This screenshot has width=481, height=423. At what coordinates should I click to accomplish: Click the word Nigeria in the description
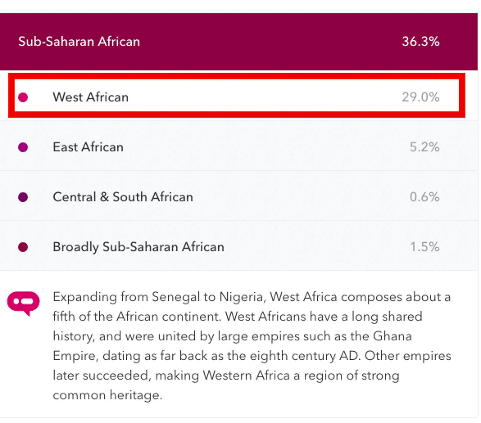(242, 297)
